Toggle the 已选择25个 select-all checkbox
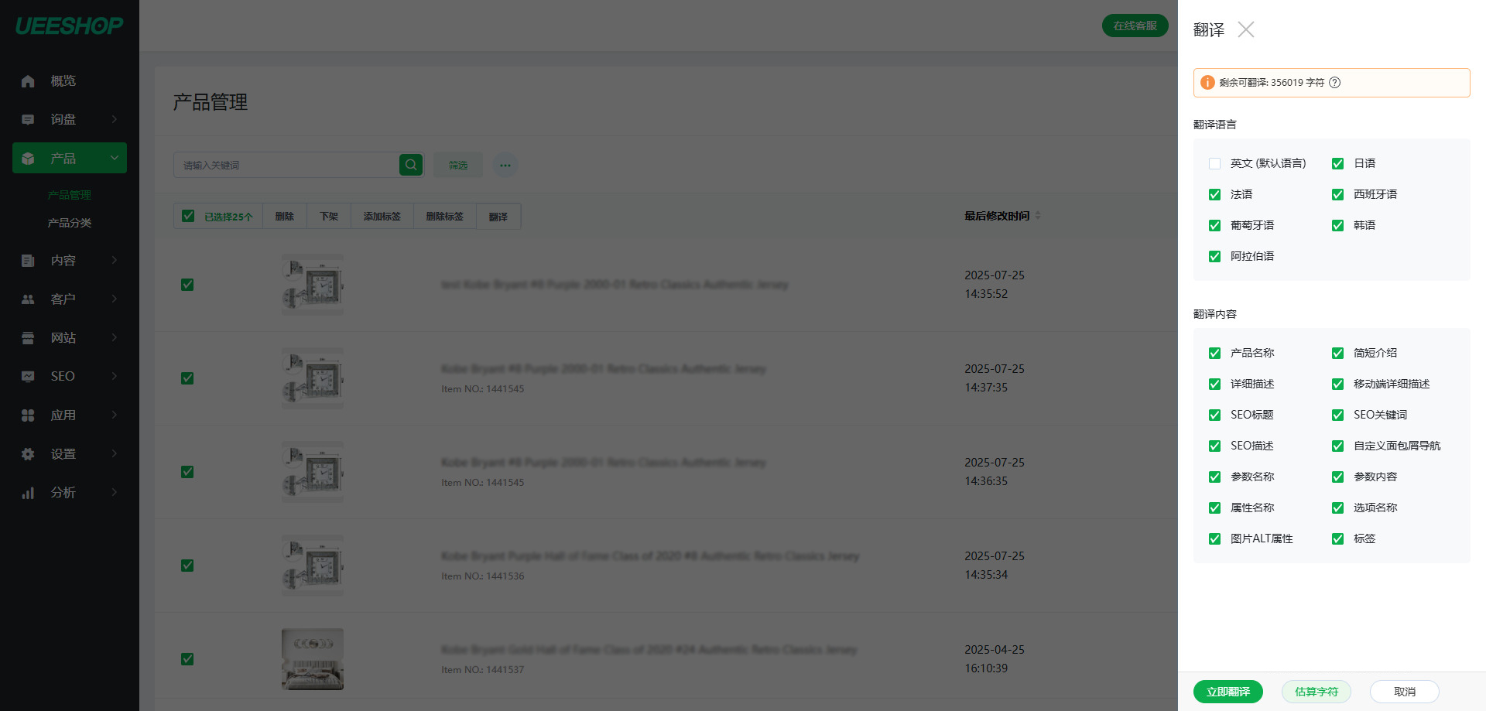This screenshot has height=711, width=1486. (x=188, y=216)
